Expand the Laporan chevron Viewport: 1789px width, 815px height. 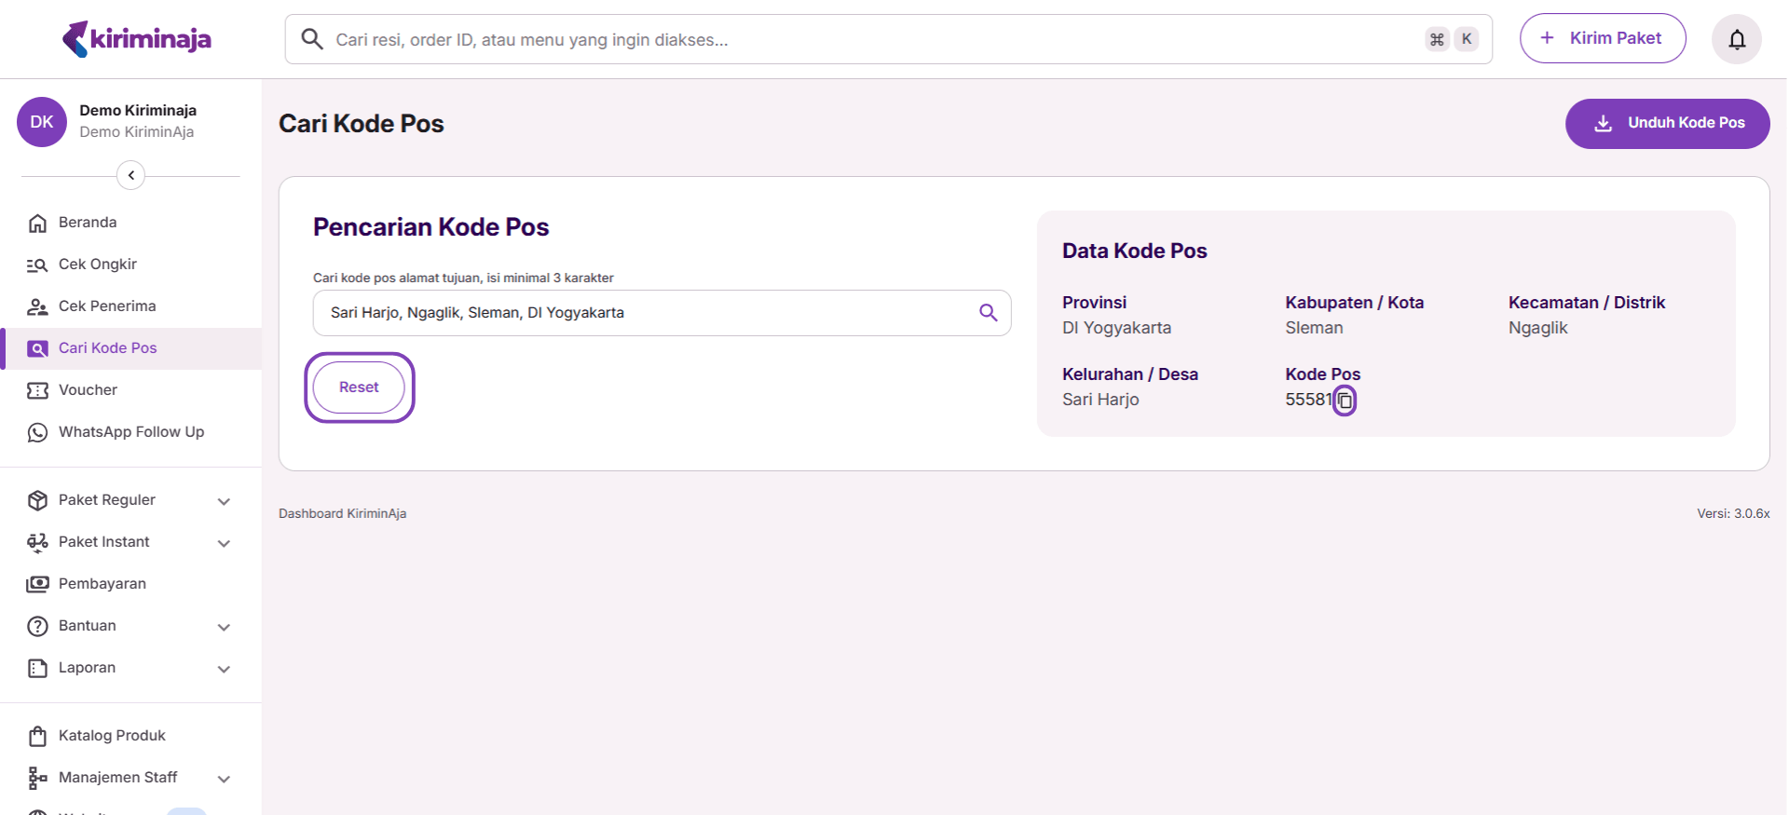click(x=224, y=669)
